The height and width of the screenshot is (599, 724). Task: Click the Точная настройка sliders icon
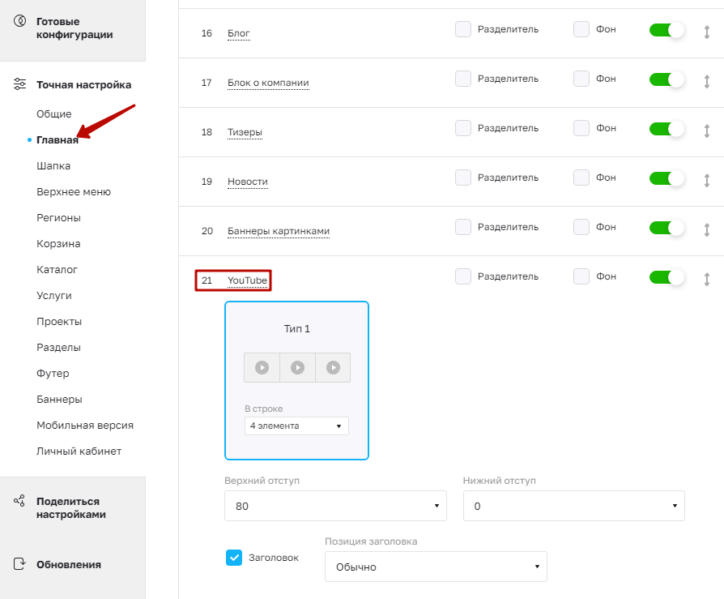[19, 84]
